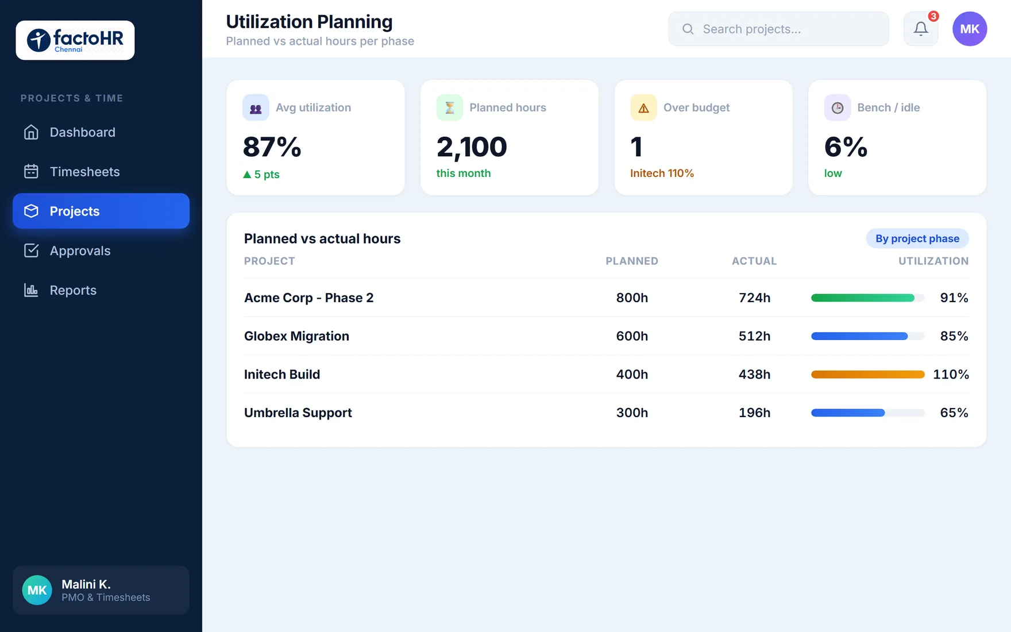Click the PLANNED column header

[632, 261]
